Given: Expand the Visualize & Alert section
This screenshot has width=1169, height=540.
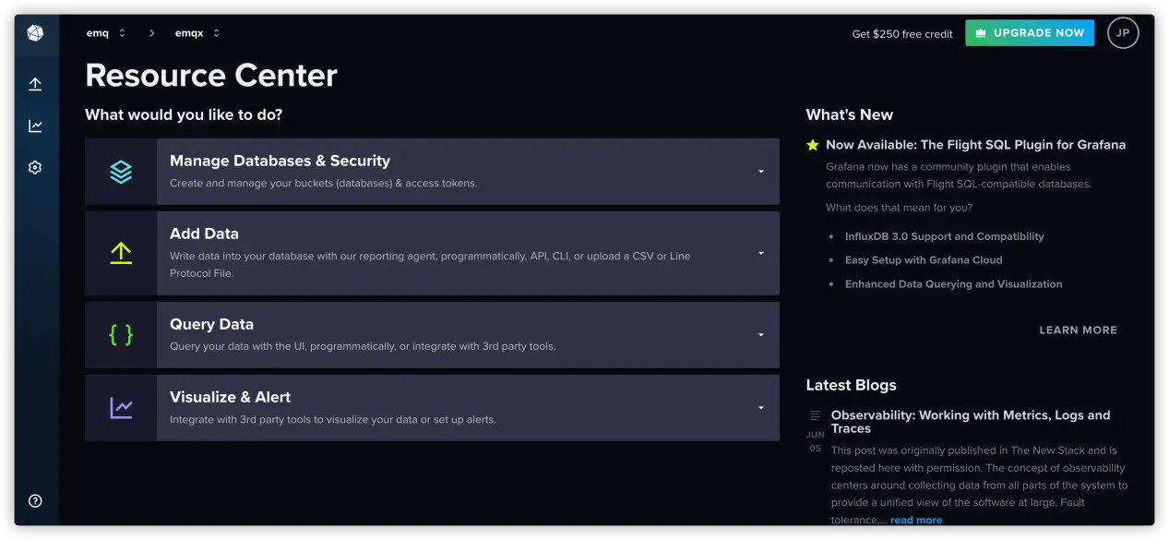Looking at the screenshot, I should [761, 407].
